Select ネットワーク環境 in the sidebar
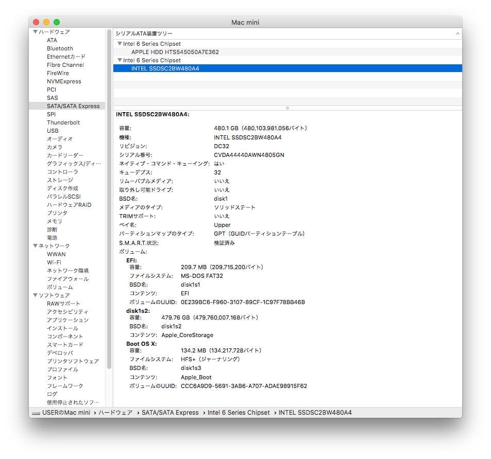This screenshot has width=491, height=459. click(67, 271)
